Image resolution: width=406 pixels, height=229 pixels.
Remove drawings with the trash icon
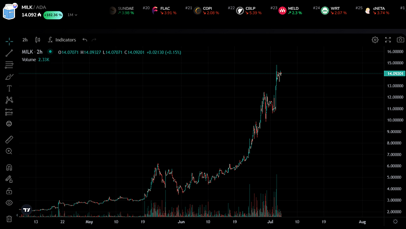[x=9, y=219]
